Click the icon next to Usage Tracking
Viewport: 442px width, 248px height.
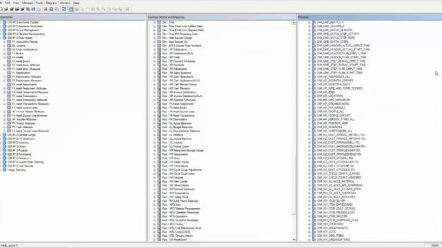(x=4, y=170)
